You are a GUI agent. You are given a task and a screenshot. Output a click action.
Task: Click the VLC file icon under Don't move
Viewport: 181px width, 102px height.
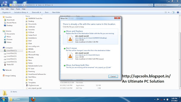pyautogui.click(x=70, y=56)
